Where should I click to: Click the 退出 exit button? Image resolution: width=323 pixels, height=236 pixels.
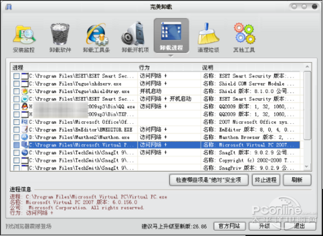coord(300,226)
